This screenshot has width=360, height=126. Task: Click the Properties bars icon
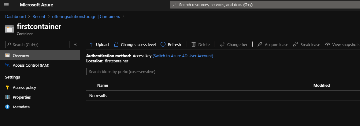coord(8,97)
